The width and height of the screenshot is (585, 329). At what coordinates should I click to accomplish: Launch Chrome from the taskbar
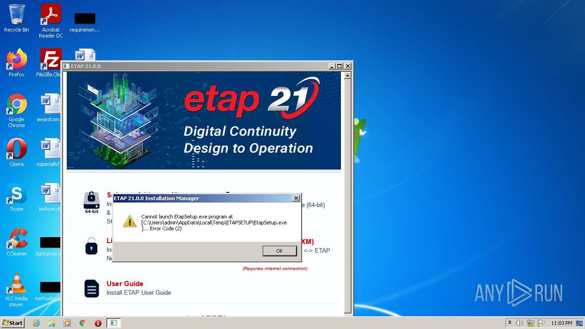point(83,323)
